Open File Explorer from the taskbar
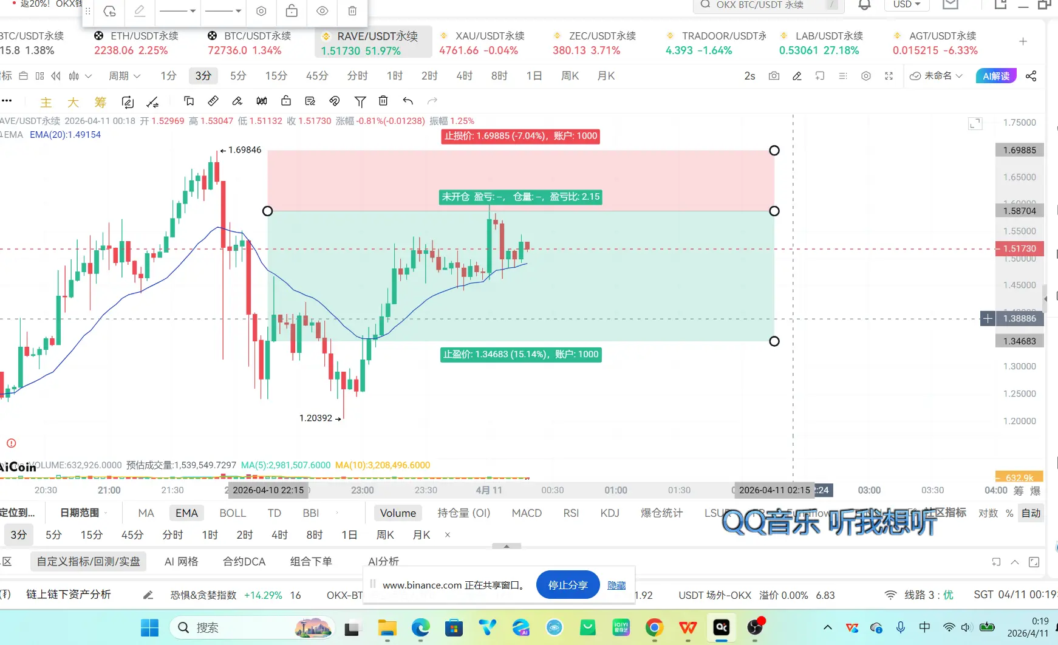Screen dimensions: 1058x645 point(387,627)
